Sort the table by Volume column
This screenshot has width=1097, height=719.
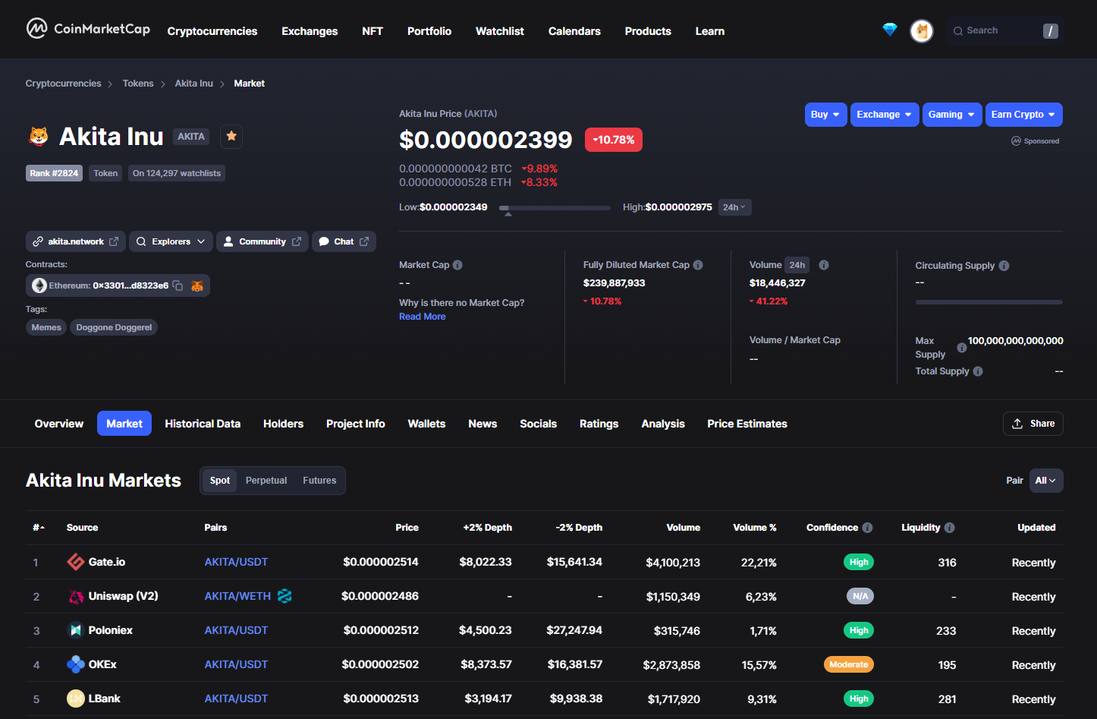[x=684, y=528]
